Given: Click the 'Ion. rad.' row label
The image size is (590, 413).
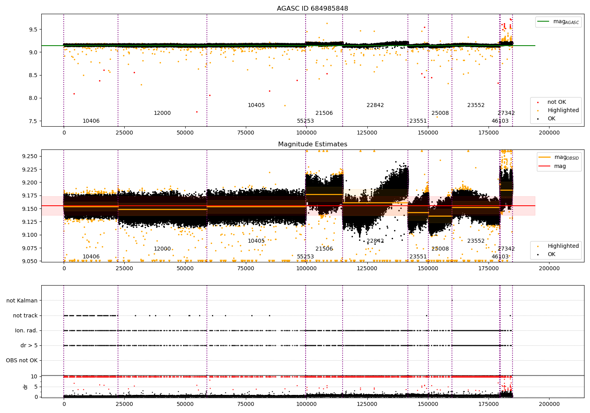Looking at the screenshot, I should pyautogui.click(x=26, y=330).
